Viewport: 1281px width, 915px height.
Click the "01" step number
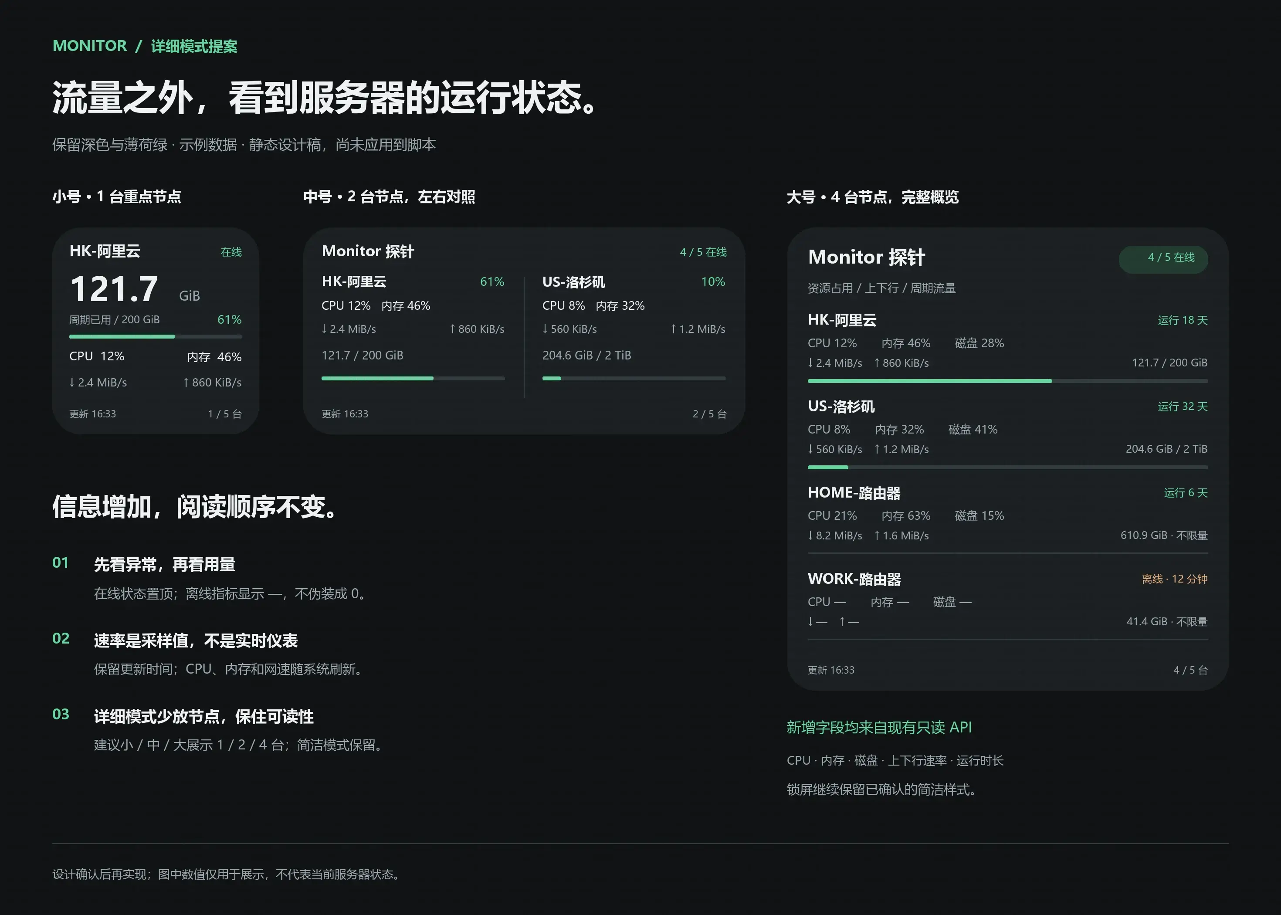click(x=60, y=563)
